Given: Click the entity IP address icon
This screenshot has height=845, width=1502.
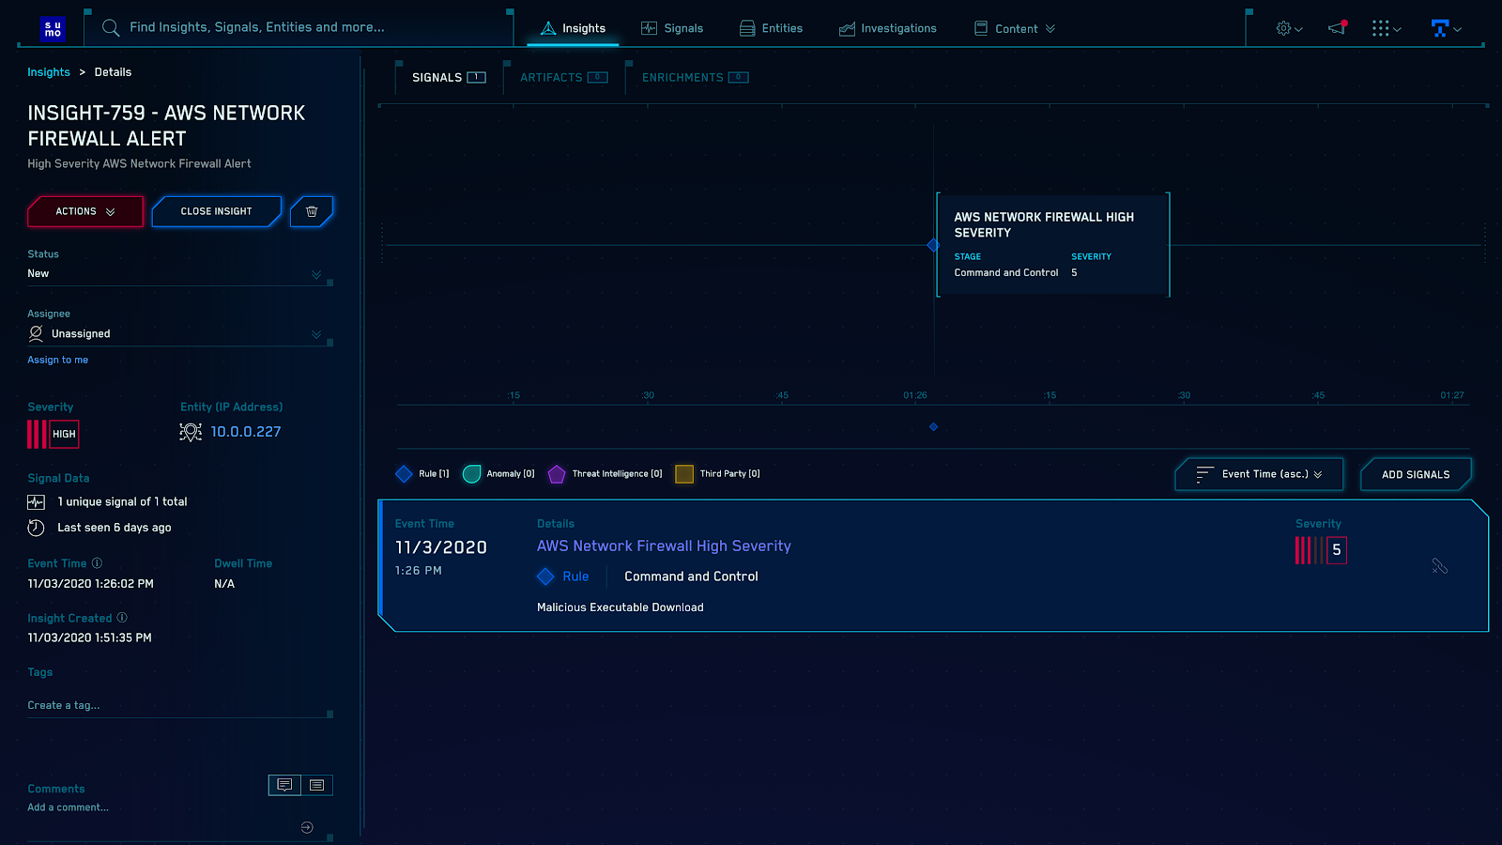Looking at the screenshot, I should [x=191, y=432].
